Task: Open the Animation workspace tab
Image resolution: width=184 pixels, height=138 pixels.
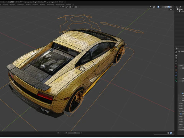Action: pos(35,5)
